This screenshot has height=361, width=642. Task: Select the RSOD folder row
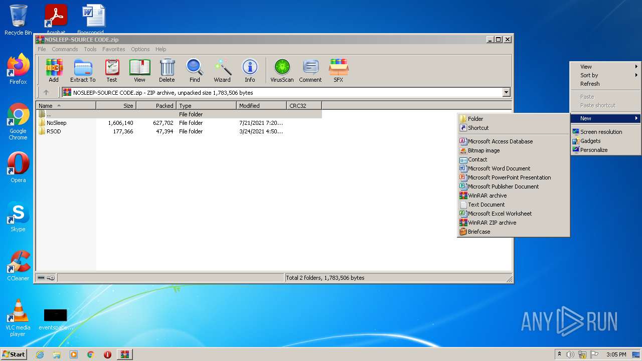point(179,131)
